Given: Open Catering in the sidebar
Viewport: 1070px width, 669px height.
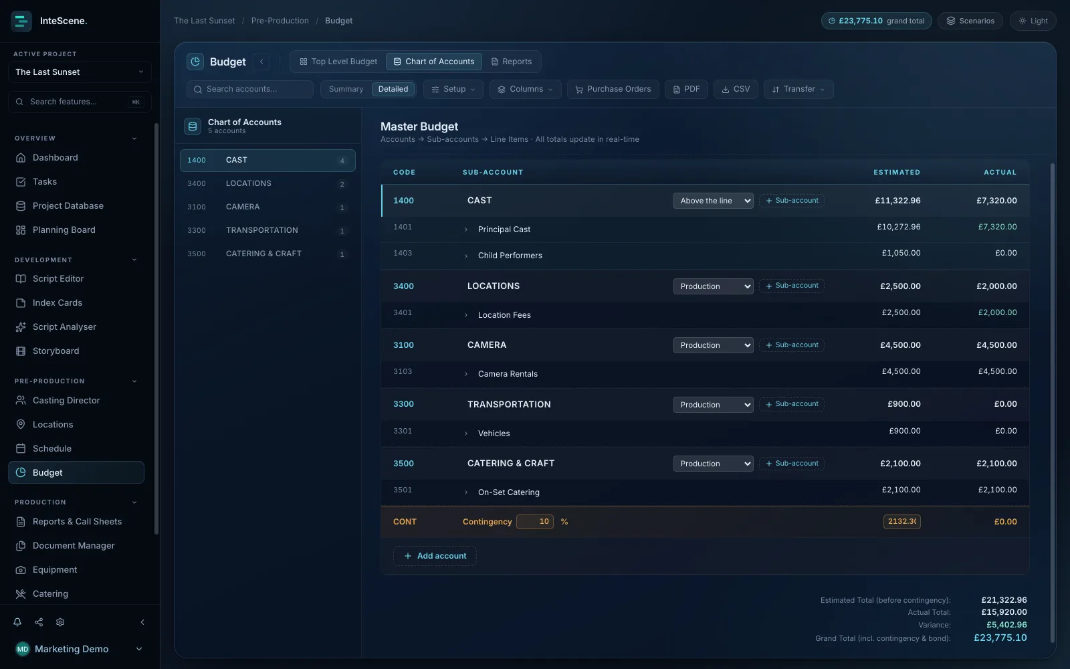Looking at the screenshot, I should click(x=76, y=594).
